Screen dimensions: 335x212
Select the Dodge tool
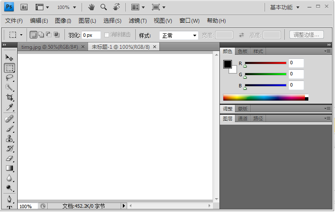pyautogui.click(x=9, y=188)
